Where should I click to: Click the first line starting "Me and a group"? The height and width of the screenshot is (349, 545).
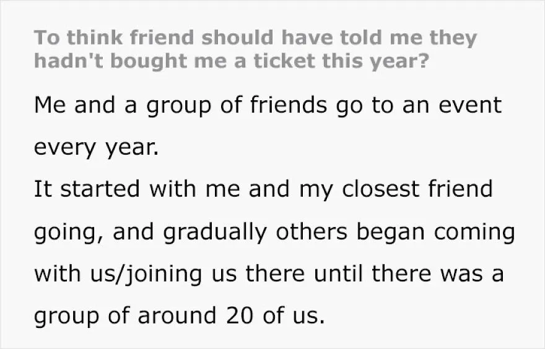[x=268, y=106]
